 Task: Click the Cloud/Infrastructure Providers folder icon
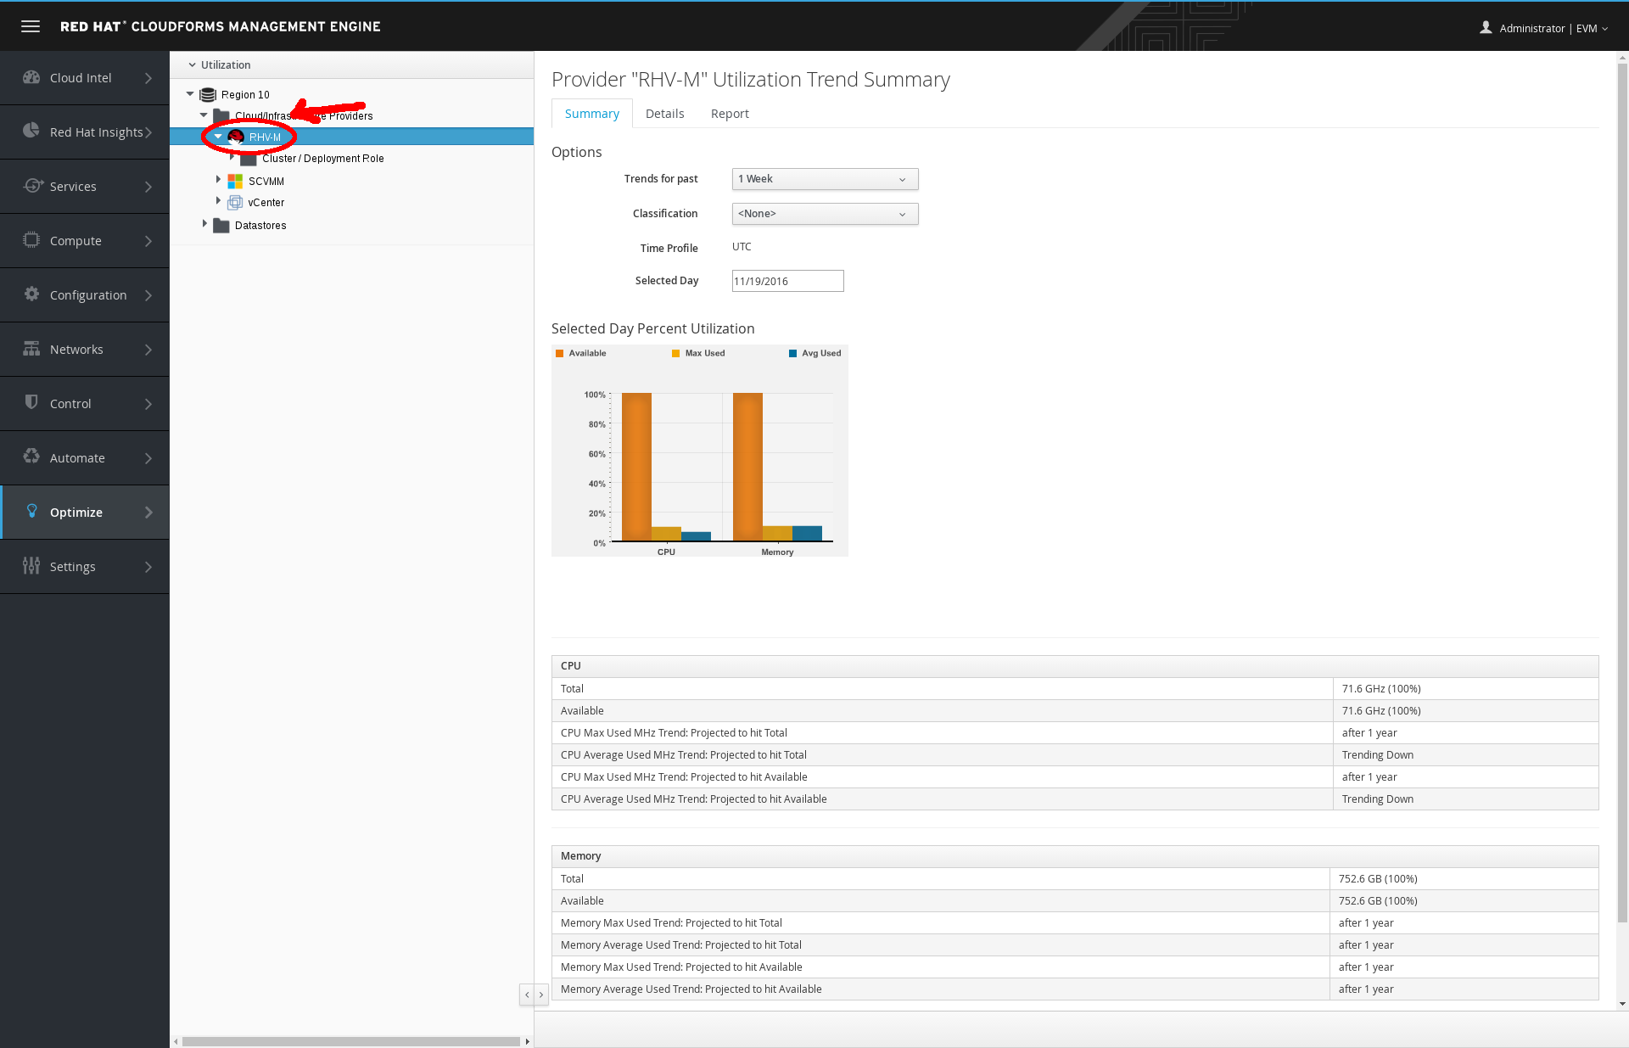coord(221,115)
